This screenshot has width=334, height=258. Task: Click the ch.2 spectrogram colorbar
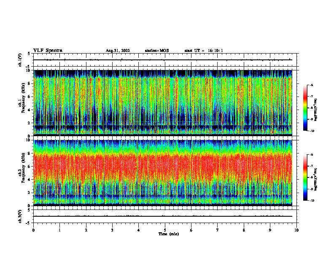pyautogui.click(x=305, y=177)
